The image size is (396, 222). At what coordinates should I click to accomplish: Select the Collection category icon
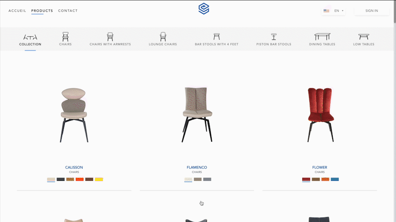tap(30, 37)
